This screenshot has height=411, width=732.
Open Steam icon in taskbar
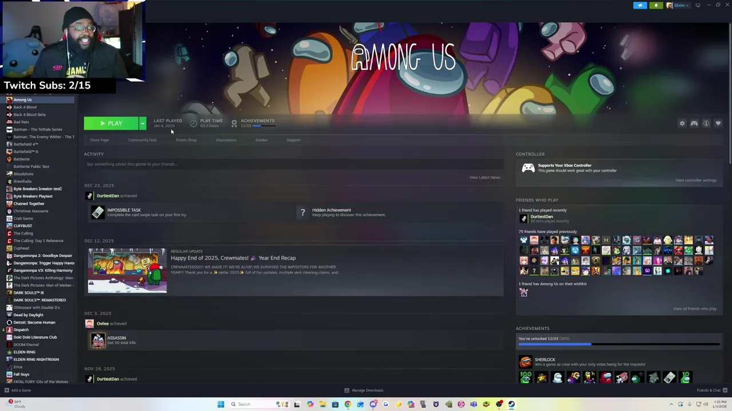[x=511, y=405]
